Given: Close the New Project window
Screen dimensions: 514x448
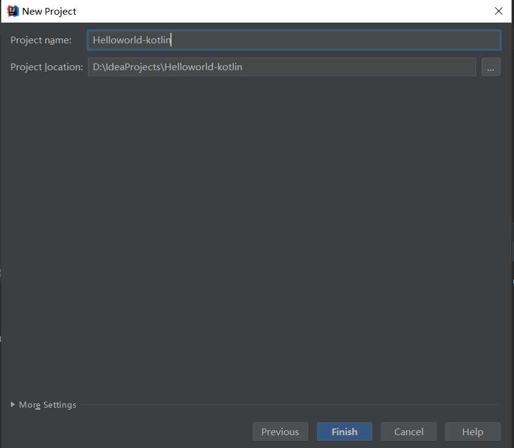Looking at the screenshot, I should click(499, 11).
